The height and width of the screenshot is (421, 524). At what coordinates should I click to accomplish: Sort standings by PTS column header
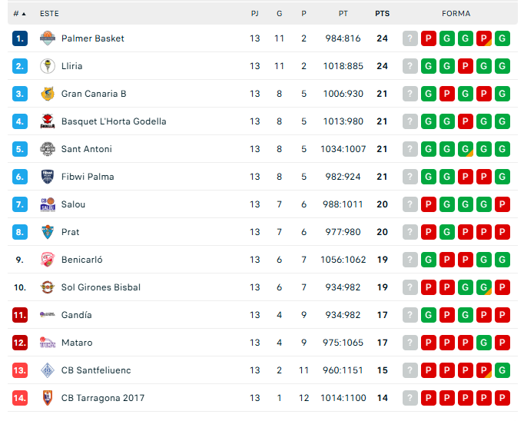(383, 14)
